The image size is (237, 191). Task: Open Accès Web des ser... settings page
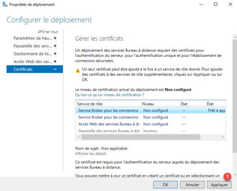pyautogui.click(x=33, y=62)
